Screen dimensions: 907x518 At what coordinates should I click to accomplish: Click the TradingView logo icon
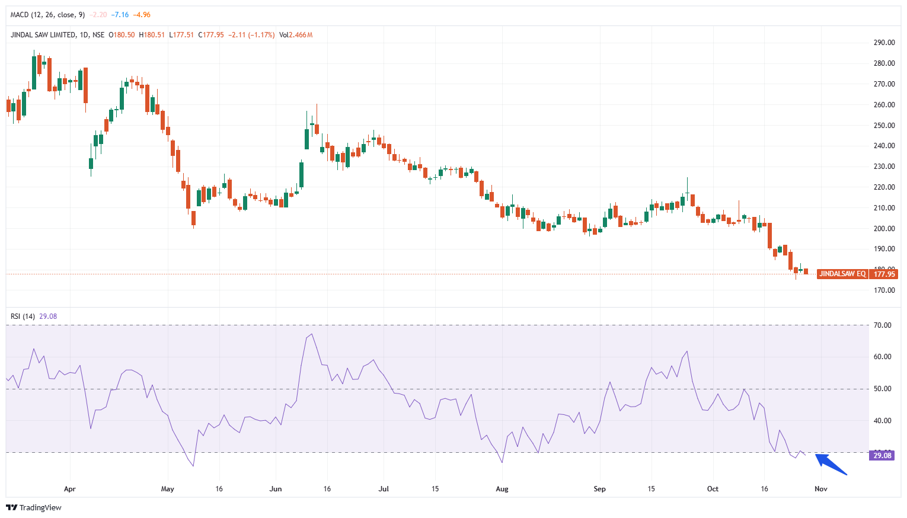pos(11,508)
